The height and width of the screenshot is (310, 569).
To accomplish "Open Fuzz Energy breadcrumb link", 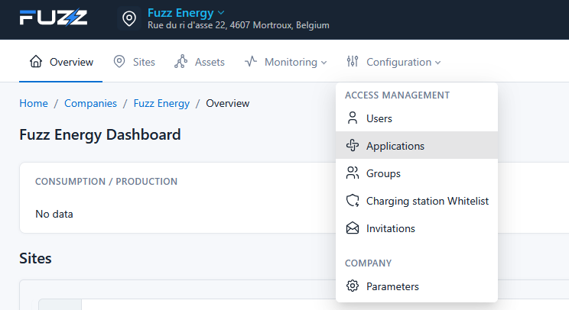I will 161,104.
